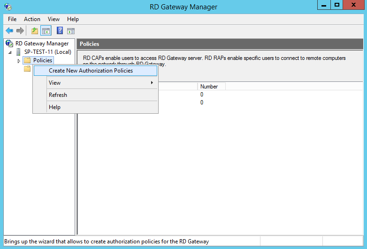Image resolution: width=367 pixels, height=249 pixels.
Task: Click the blue Help question mark icon
Action: point(60,31)
